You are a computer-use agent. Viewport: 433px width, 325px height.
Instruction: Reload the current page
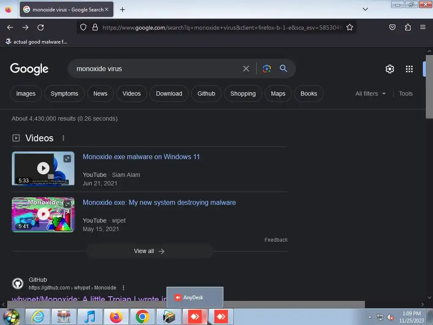click(41, 28)
